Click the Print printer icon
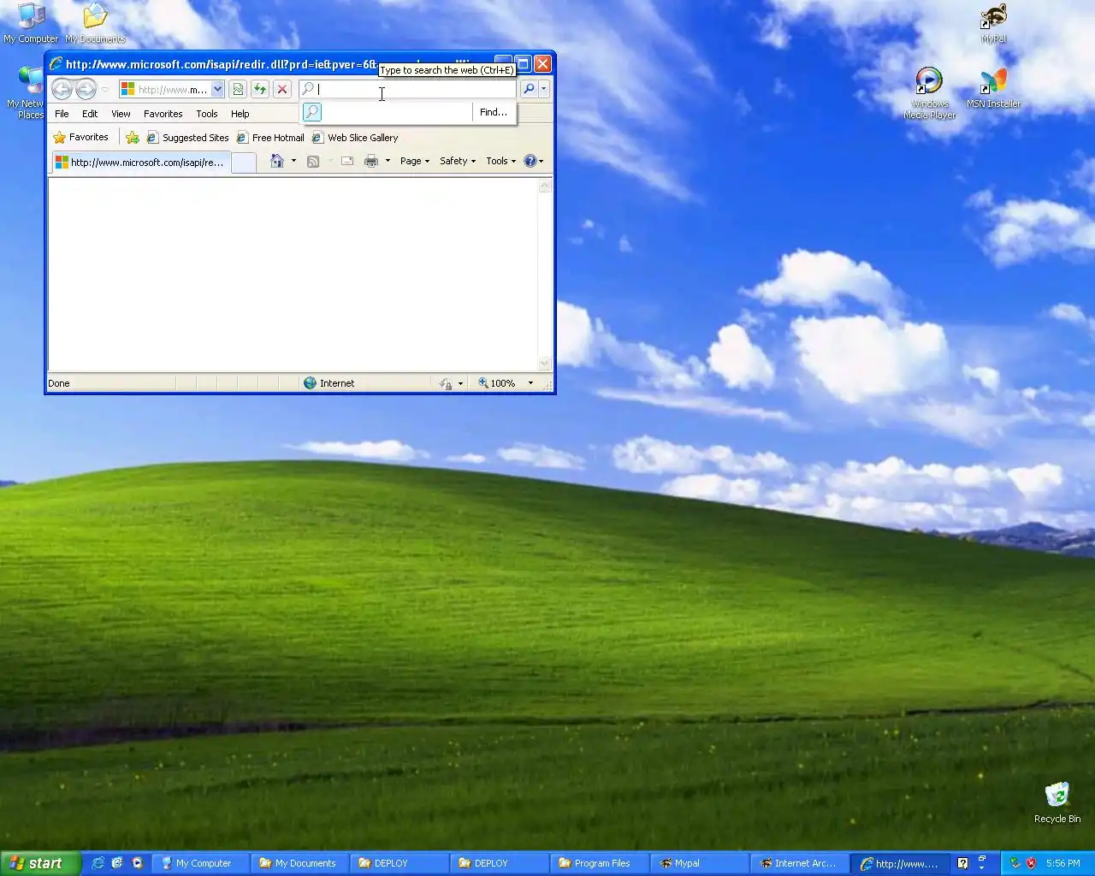Viewport: 1095px width, 876px height. [371, 161]
